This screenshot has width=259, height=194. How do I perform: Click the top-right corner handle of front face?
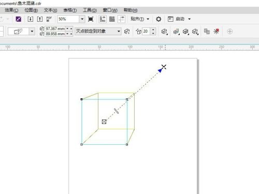(127, 99)
